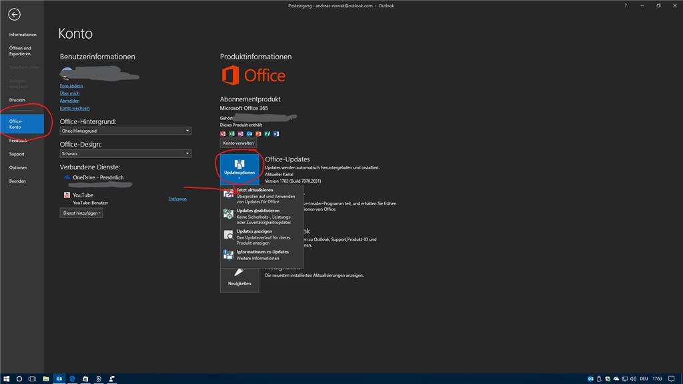Click the Konto wechseln link
This screenshot has height=384, width=683.
pyautogui.click(x=75, y=108)
